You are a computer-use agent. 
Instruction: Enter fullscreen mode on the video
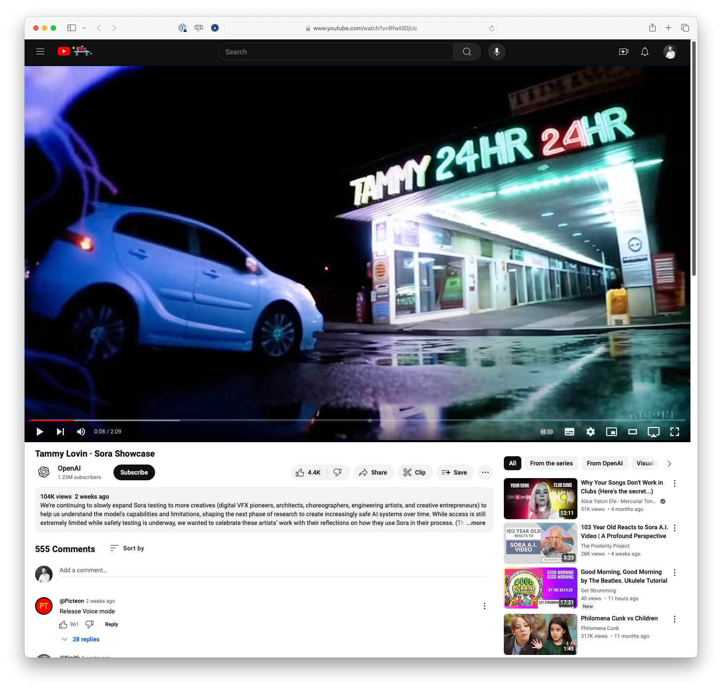tap(674, 432)
